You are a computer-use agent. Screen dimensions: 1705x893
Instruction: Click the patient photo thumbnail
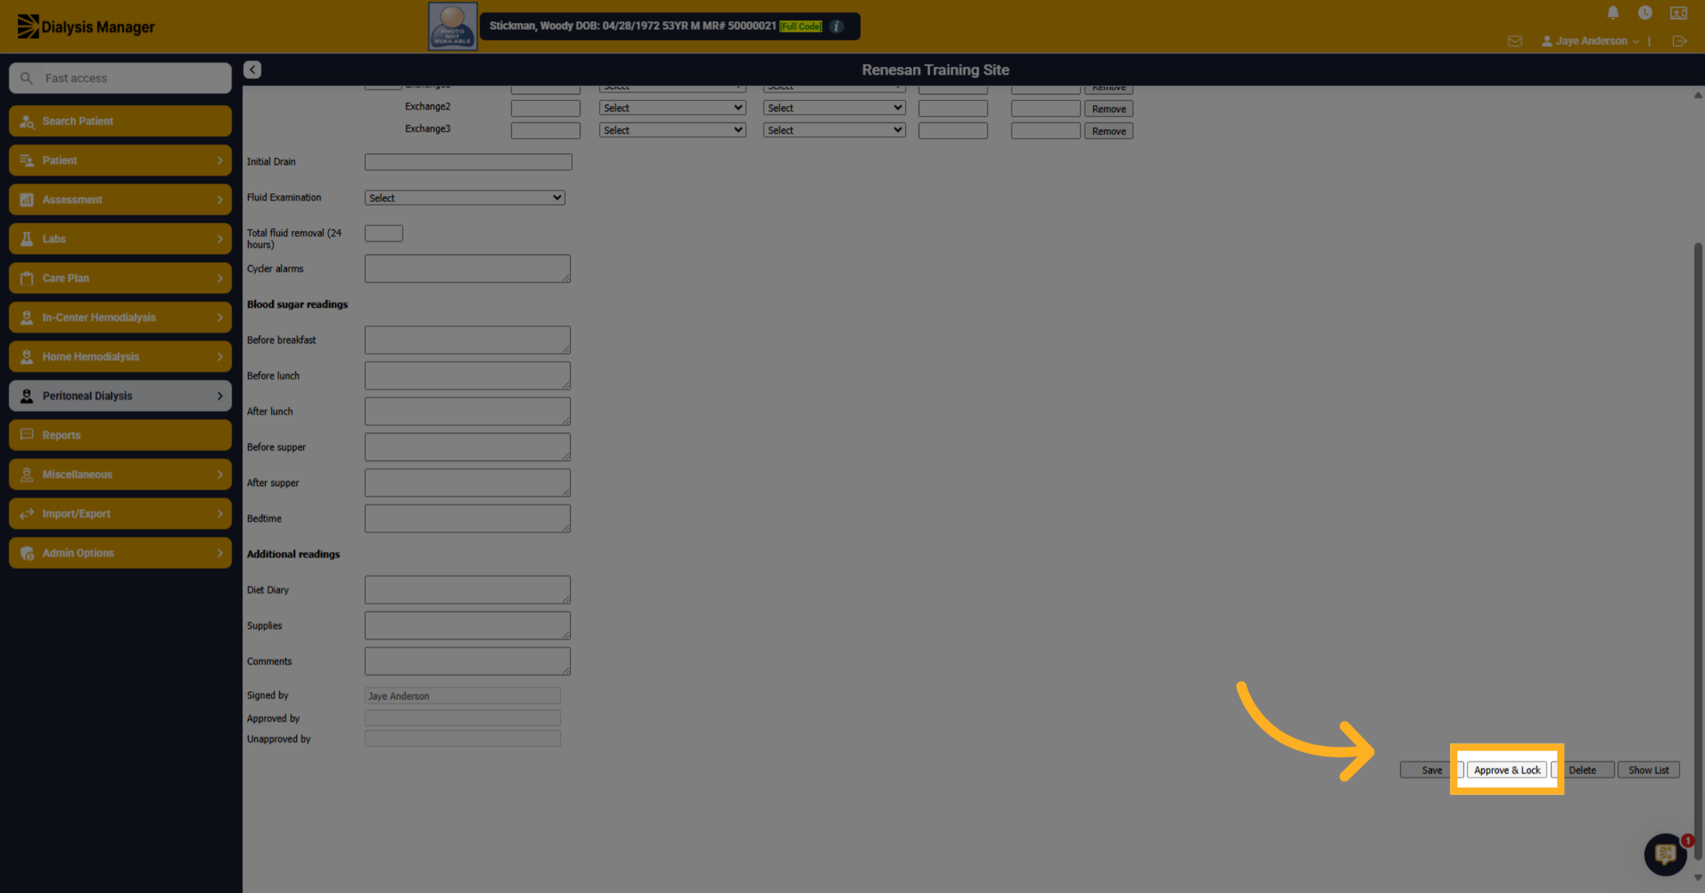pyautogui.click(x=453, y=26)
